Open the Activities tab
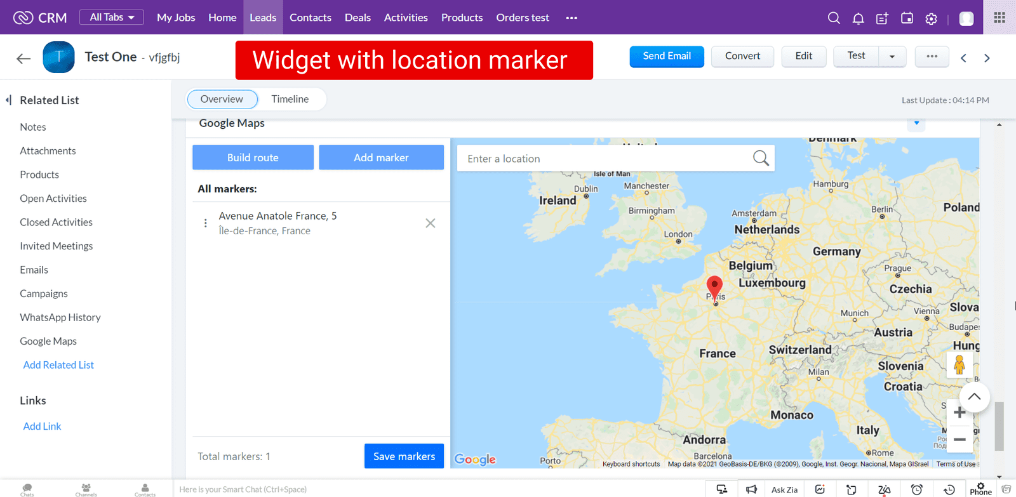1016x497 pixels. tap(406, 17)
